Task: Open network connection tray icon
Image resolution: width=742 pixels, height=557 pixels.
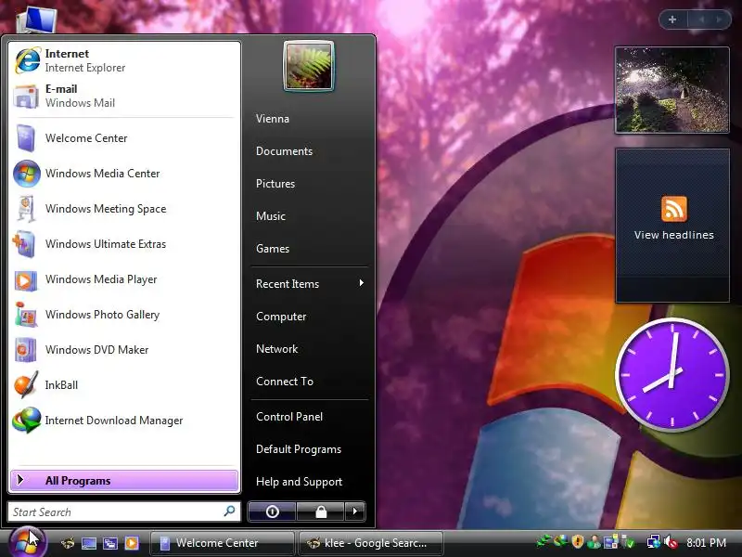Action: coord(654,542)
